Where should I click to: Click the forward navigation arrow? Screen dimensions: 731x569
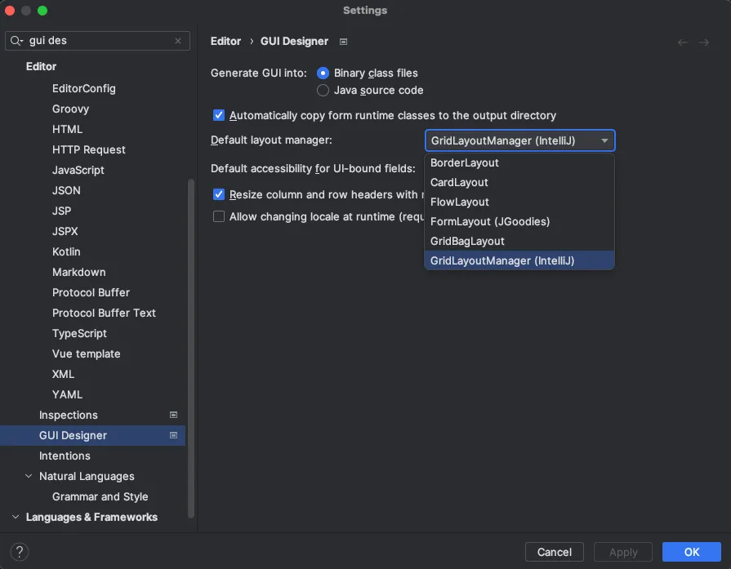pyautogui.click(x=704, y=42)
